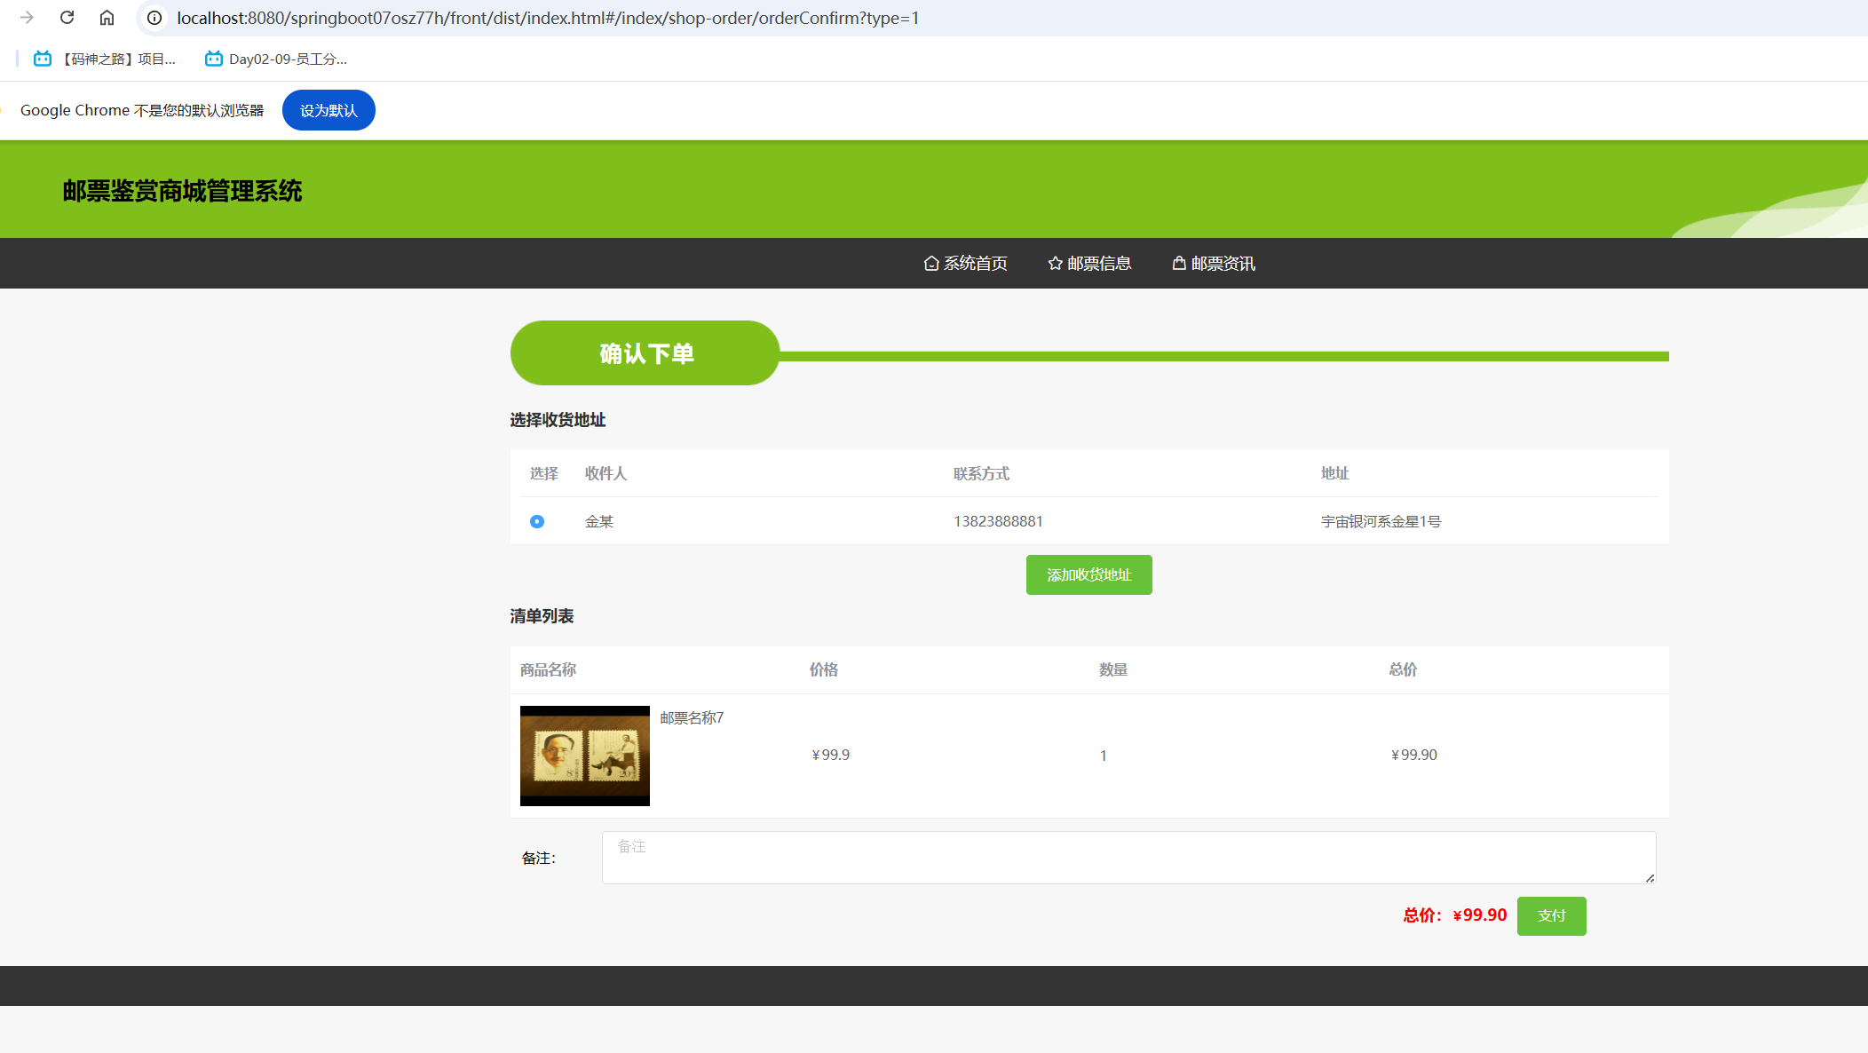Click the 邮票名称7 product name
The width and height of the screenshot is (1868, 1053).
coord(692,717)
